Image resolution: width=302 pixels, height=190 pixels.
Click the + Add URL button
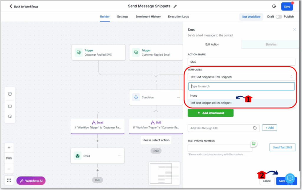[270, 128]
